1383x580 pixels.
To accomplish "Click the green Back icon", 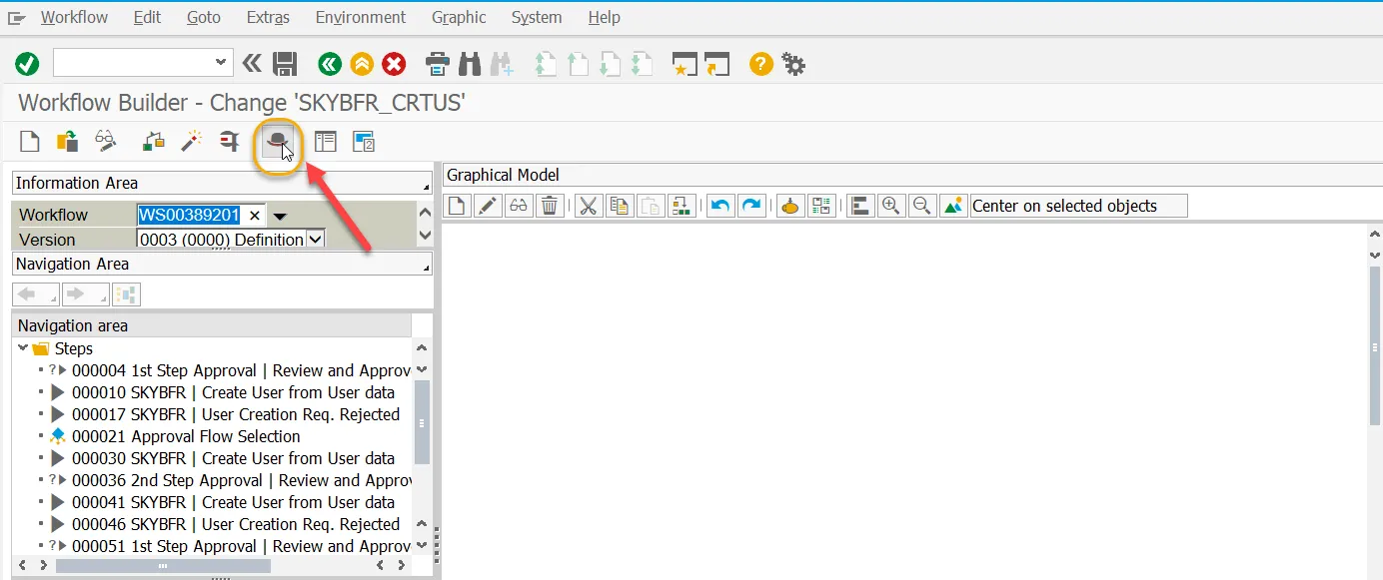I will click(x=330, y=65).
